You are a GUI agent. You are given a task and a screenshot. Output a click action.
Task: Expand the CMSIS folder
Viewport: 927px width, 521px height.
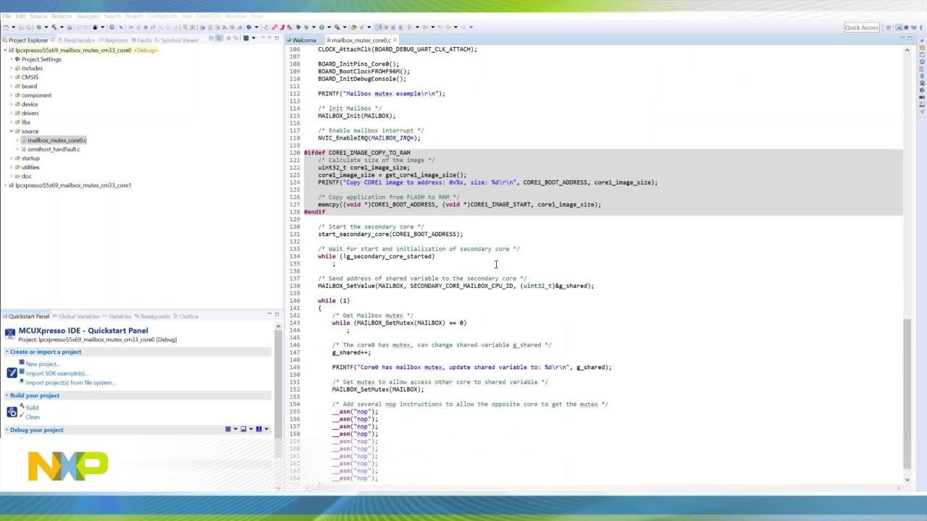pyautogui.click(x=11, y=77)
